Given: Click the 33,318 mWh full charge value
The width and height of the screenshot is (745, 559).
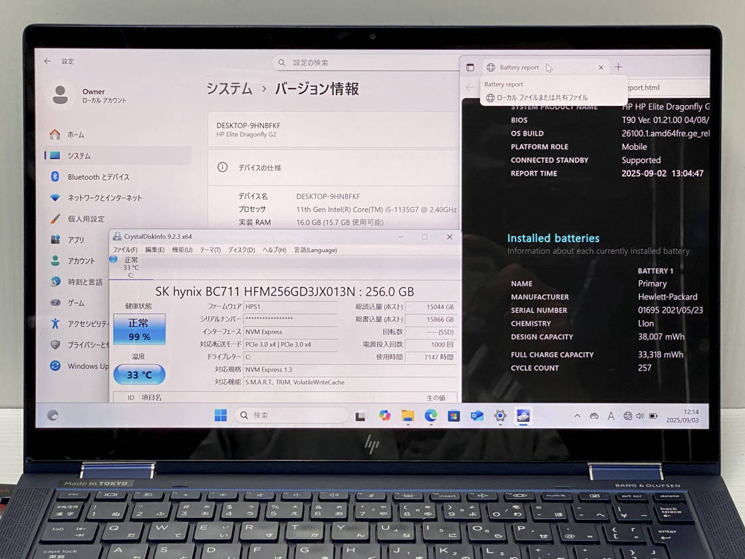Looking at the screenshot, I should (x=661, y=355).
